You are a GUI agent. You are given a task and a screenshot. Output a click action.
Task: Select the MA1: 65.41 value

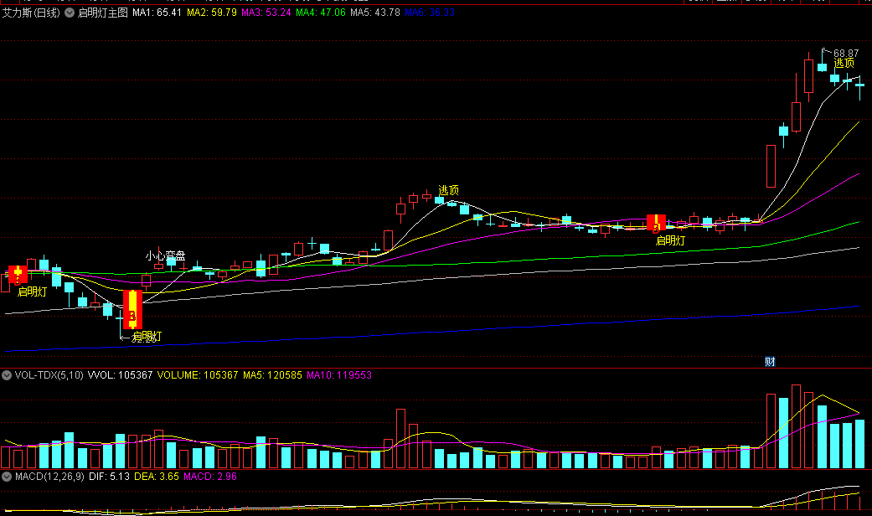157,13
